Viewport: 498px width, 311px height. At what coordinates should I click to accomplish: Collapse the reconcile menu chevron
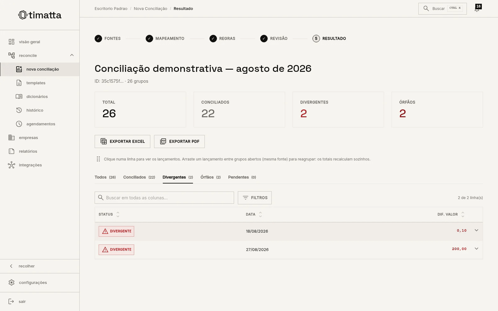click(x=72, y=55)
